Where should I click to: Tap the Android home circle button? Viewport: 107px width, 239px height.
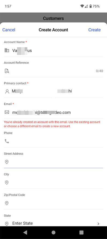click(x=53, y=233)
